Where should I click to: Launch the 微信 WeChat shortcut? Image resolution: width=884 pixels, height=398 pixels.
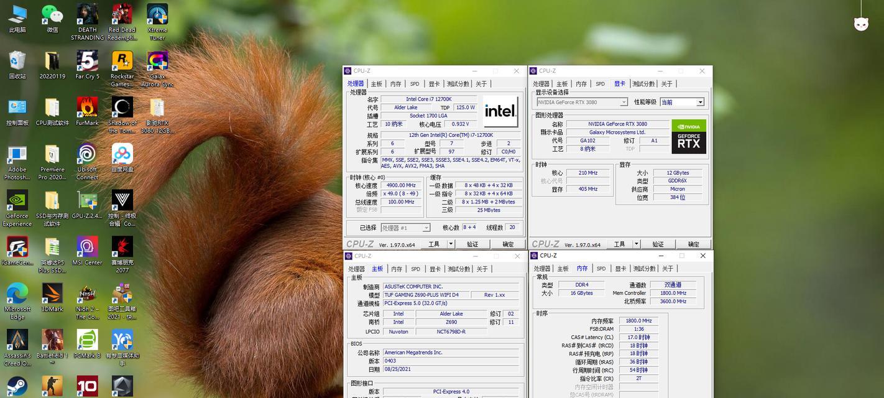[x=52, y=19]
